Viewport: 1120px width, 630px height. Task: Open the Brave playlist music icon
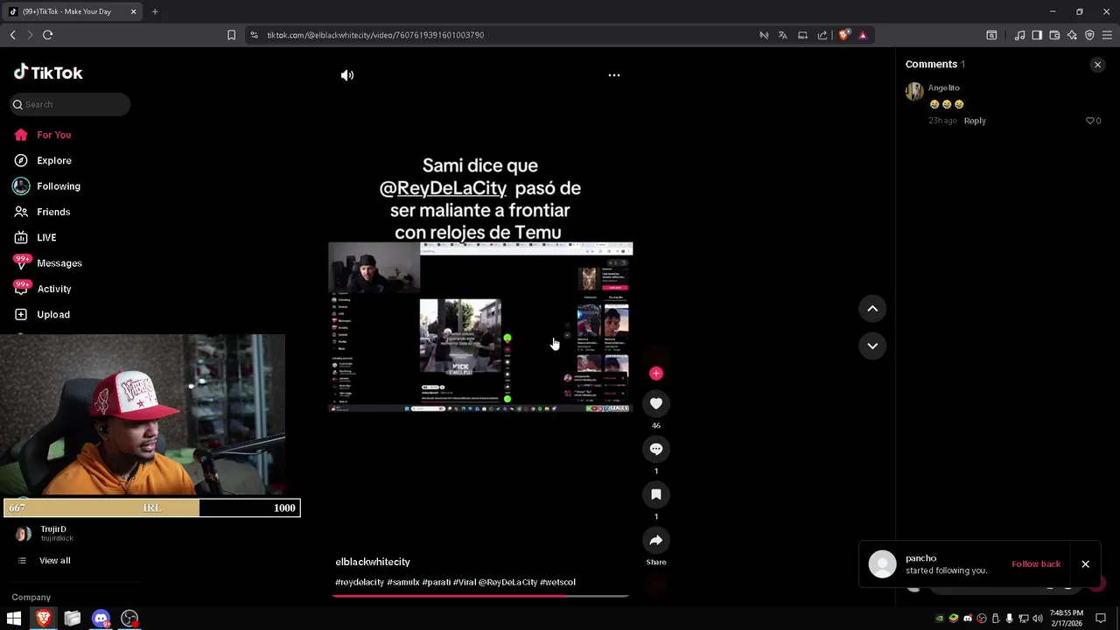pyautogui.click(x=1019, y=35)
